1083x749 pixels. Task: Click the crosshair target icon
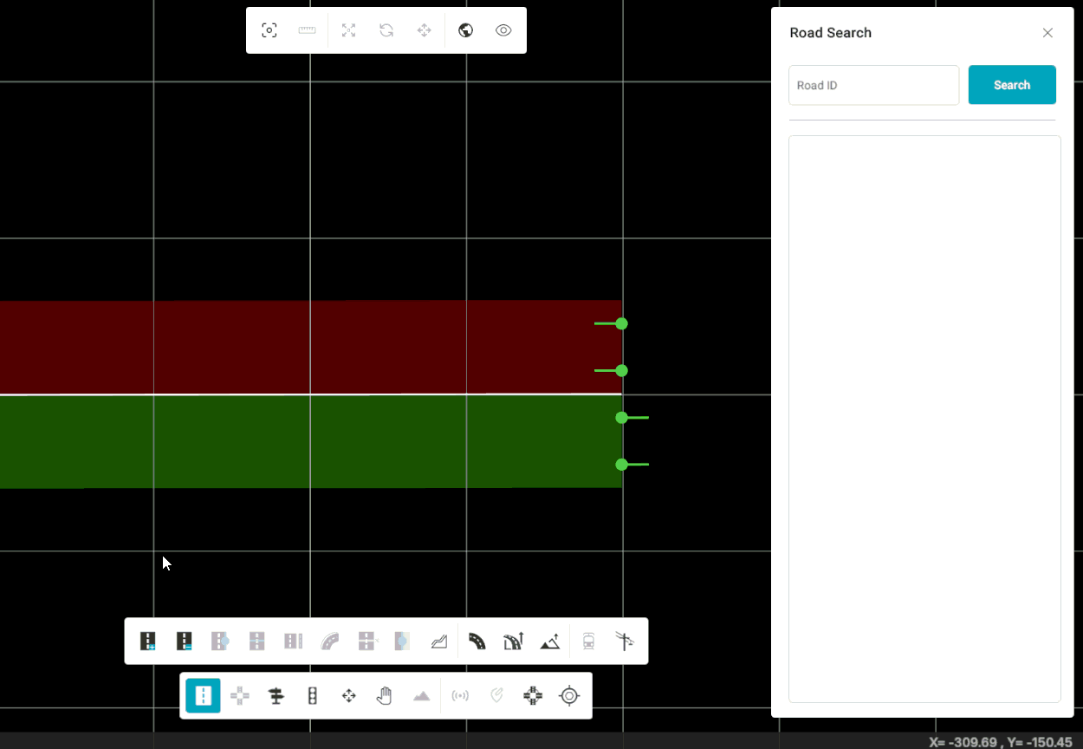pos(569,695)
